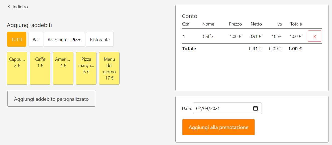This screenshot has height=145, width=332.
Task: Click the Conto heading
Action: pos(189,16)
